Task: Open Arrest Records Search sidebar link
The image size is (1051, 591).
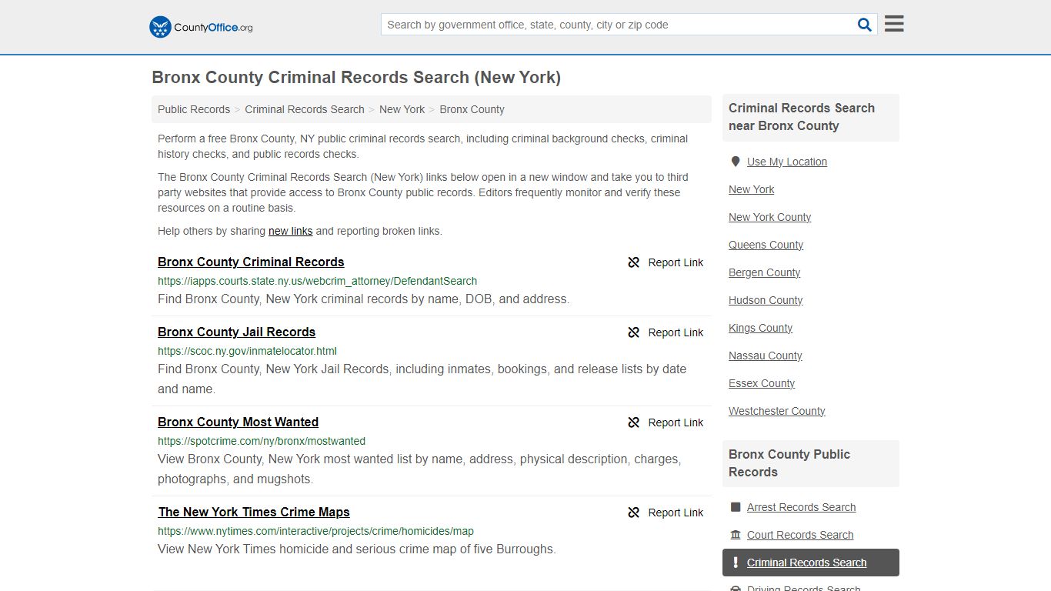Action: (x=801, y=507)
